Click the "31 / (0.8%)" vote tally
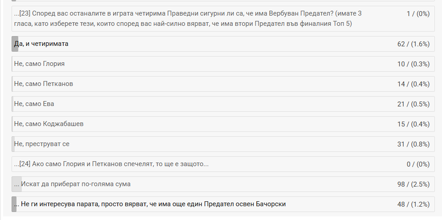 [413, 144]
